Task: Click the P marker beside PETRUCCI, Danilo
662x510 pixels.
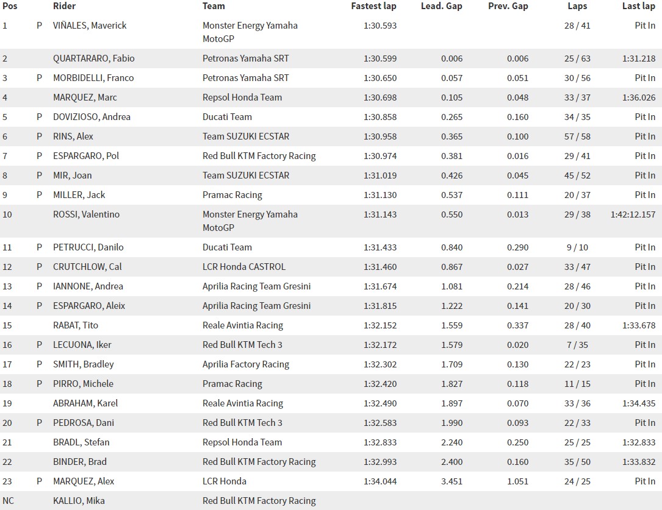Action: coord(39,247)
